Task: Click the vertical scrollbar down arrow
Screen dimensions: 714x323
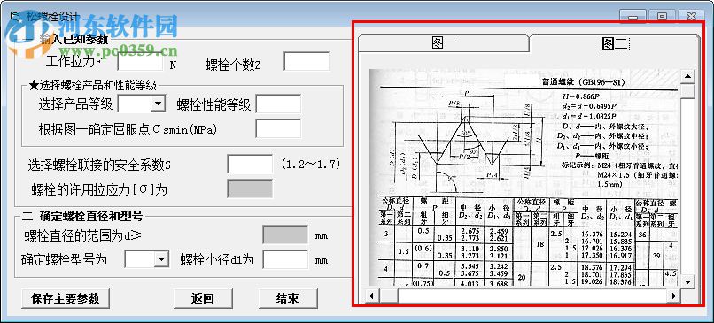Action: tap(687, 281)
